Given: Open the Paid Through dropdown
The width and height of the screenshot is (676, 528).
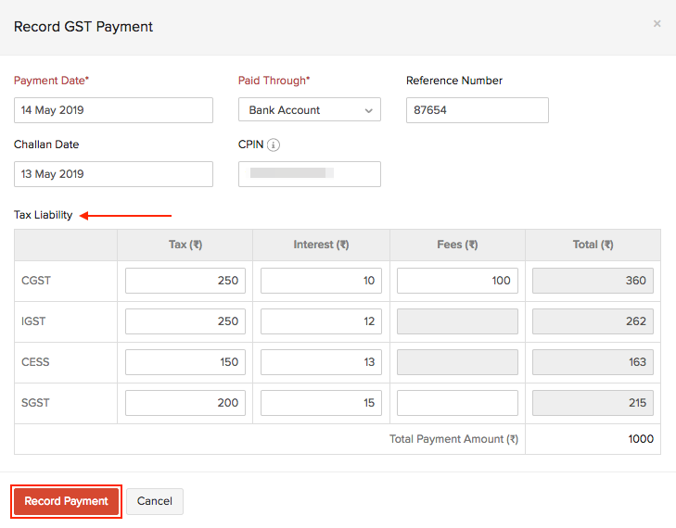Looking at the screenshot, I should pos(309,110).
